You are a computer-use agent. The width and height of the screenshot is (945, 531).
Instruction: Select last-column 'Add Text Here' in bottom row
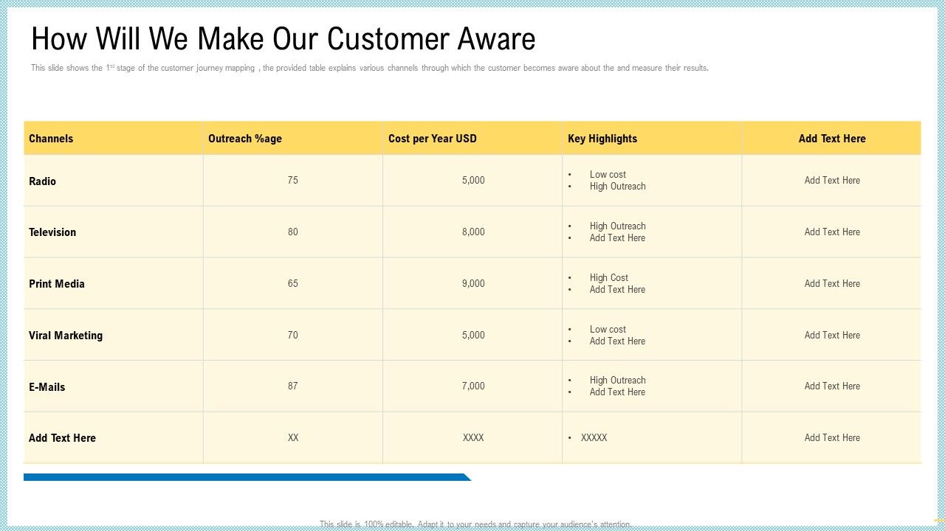(832, 438)
